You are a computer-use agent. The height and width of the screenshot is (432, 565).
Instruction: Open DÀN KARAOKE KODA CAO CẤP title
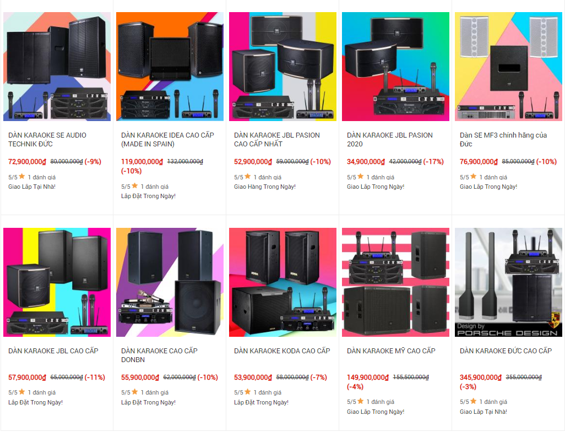282,351
